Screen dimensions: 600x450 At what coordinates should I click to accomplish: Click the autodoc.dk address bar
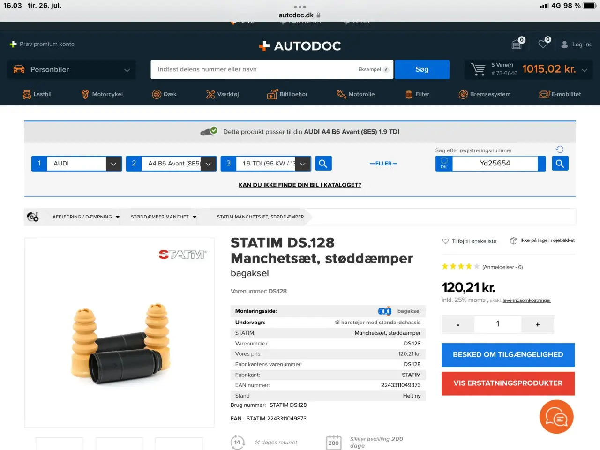point(300,15)
